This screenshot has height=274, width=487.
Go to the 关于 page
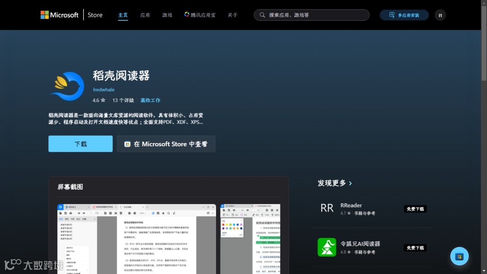click(x=233, y=15)
